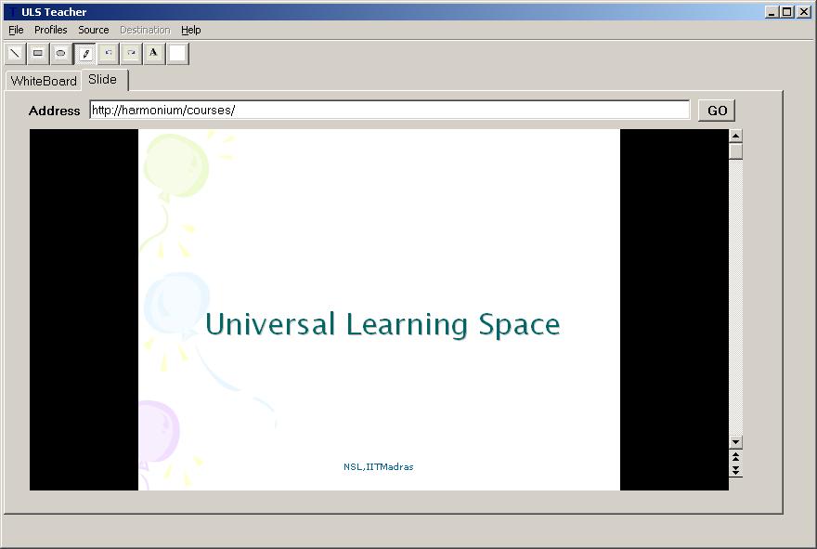Click the scrollbar up arrow
This screenshot has width=817, height=549.
coord(735,136)
